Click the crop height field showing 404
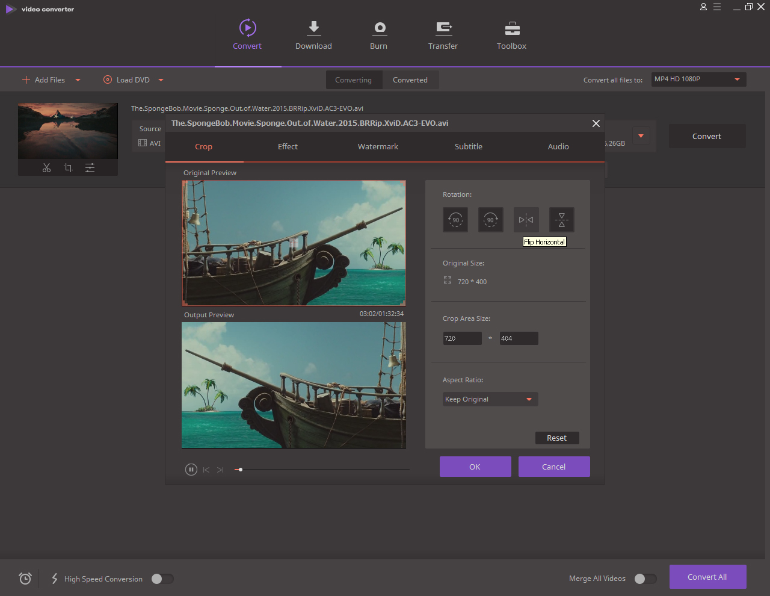 coord(519,338)
